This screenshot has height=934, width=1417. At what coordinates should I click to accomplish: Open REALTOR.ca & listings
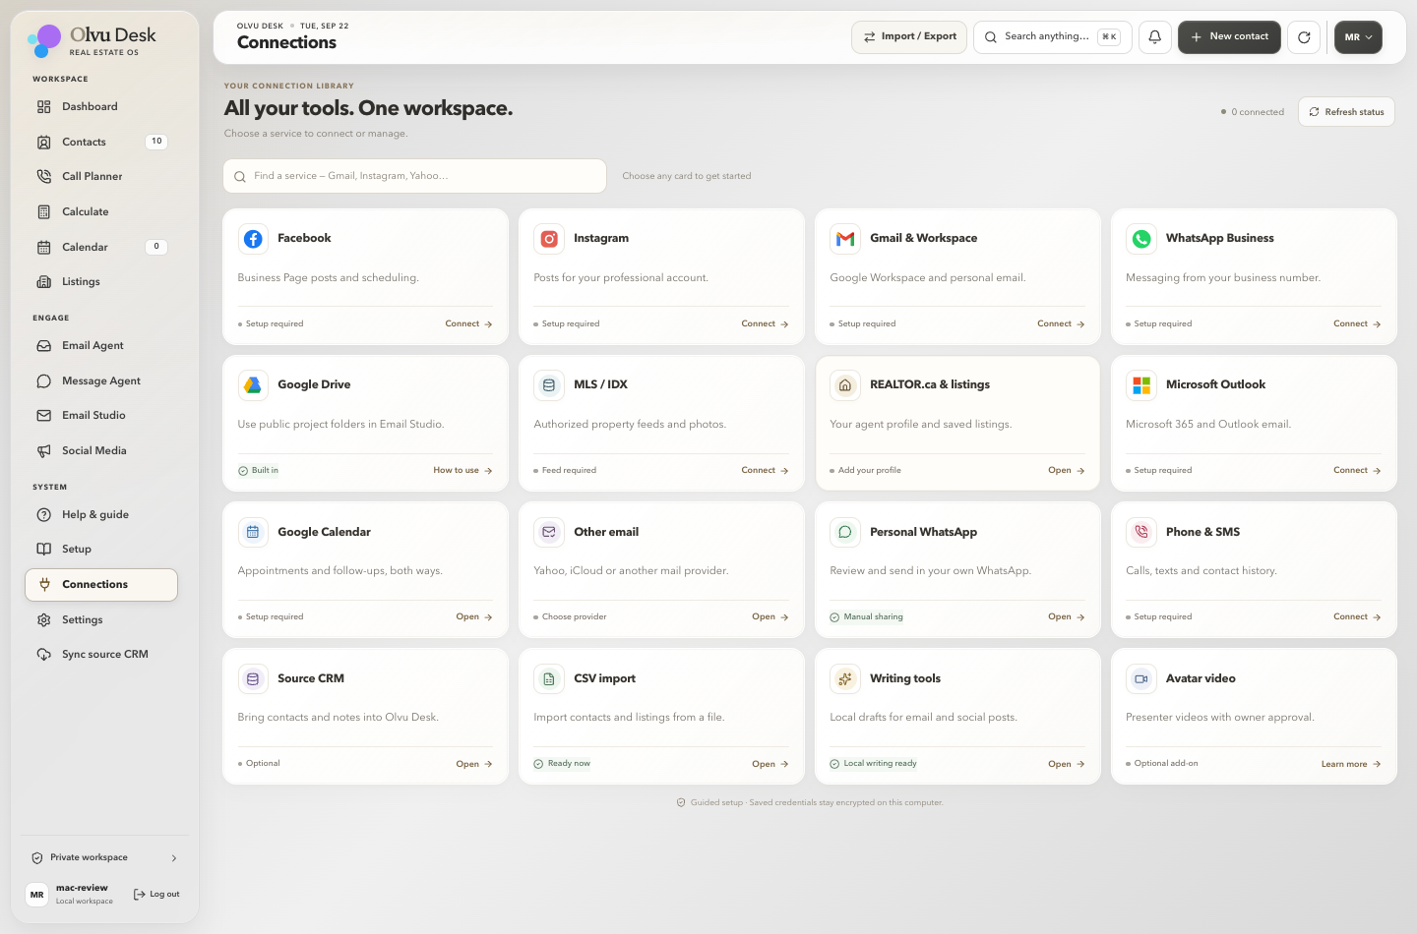click(x=1067, y=471)
